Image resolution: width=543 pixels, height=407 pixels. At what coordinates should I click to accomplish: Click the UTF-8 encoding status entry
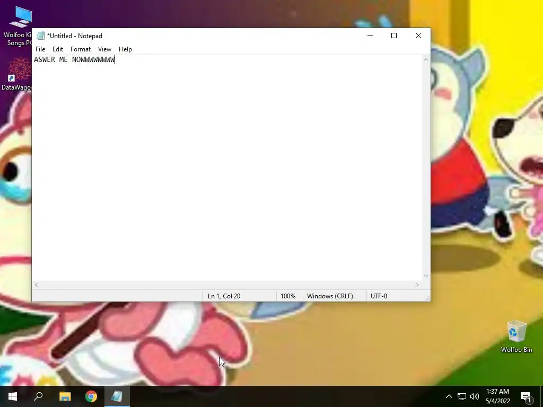coord(379,296)
